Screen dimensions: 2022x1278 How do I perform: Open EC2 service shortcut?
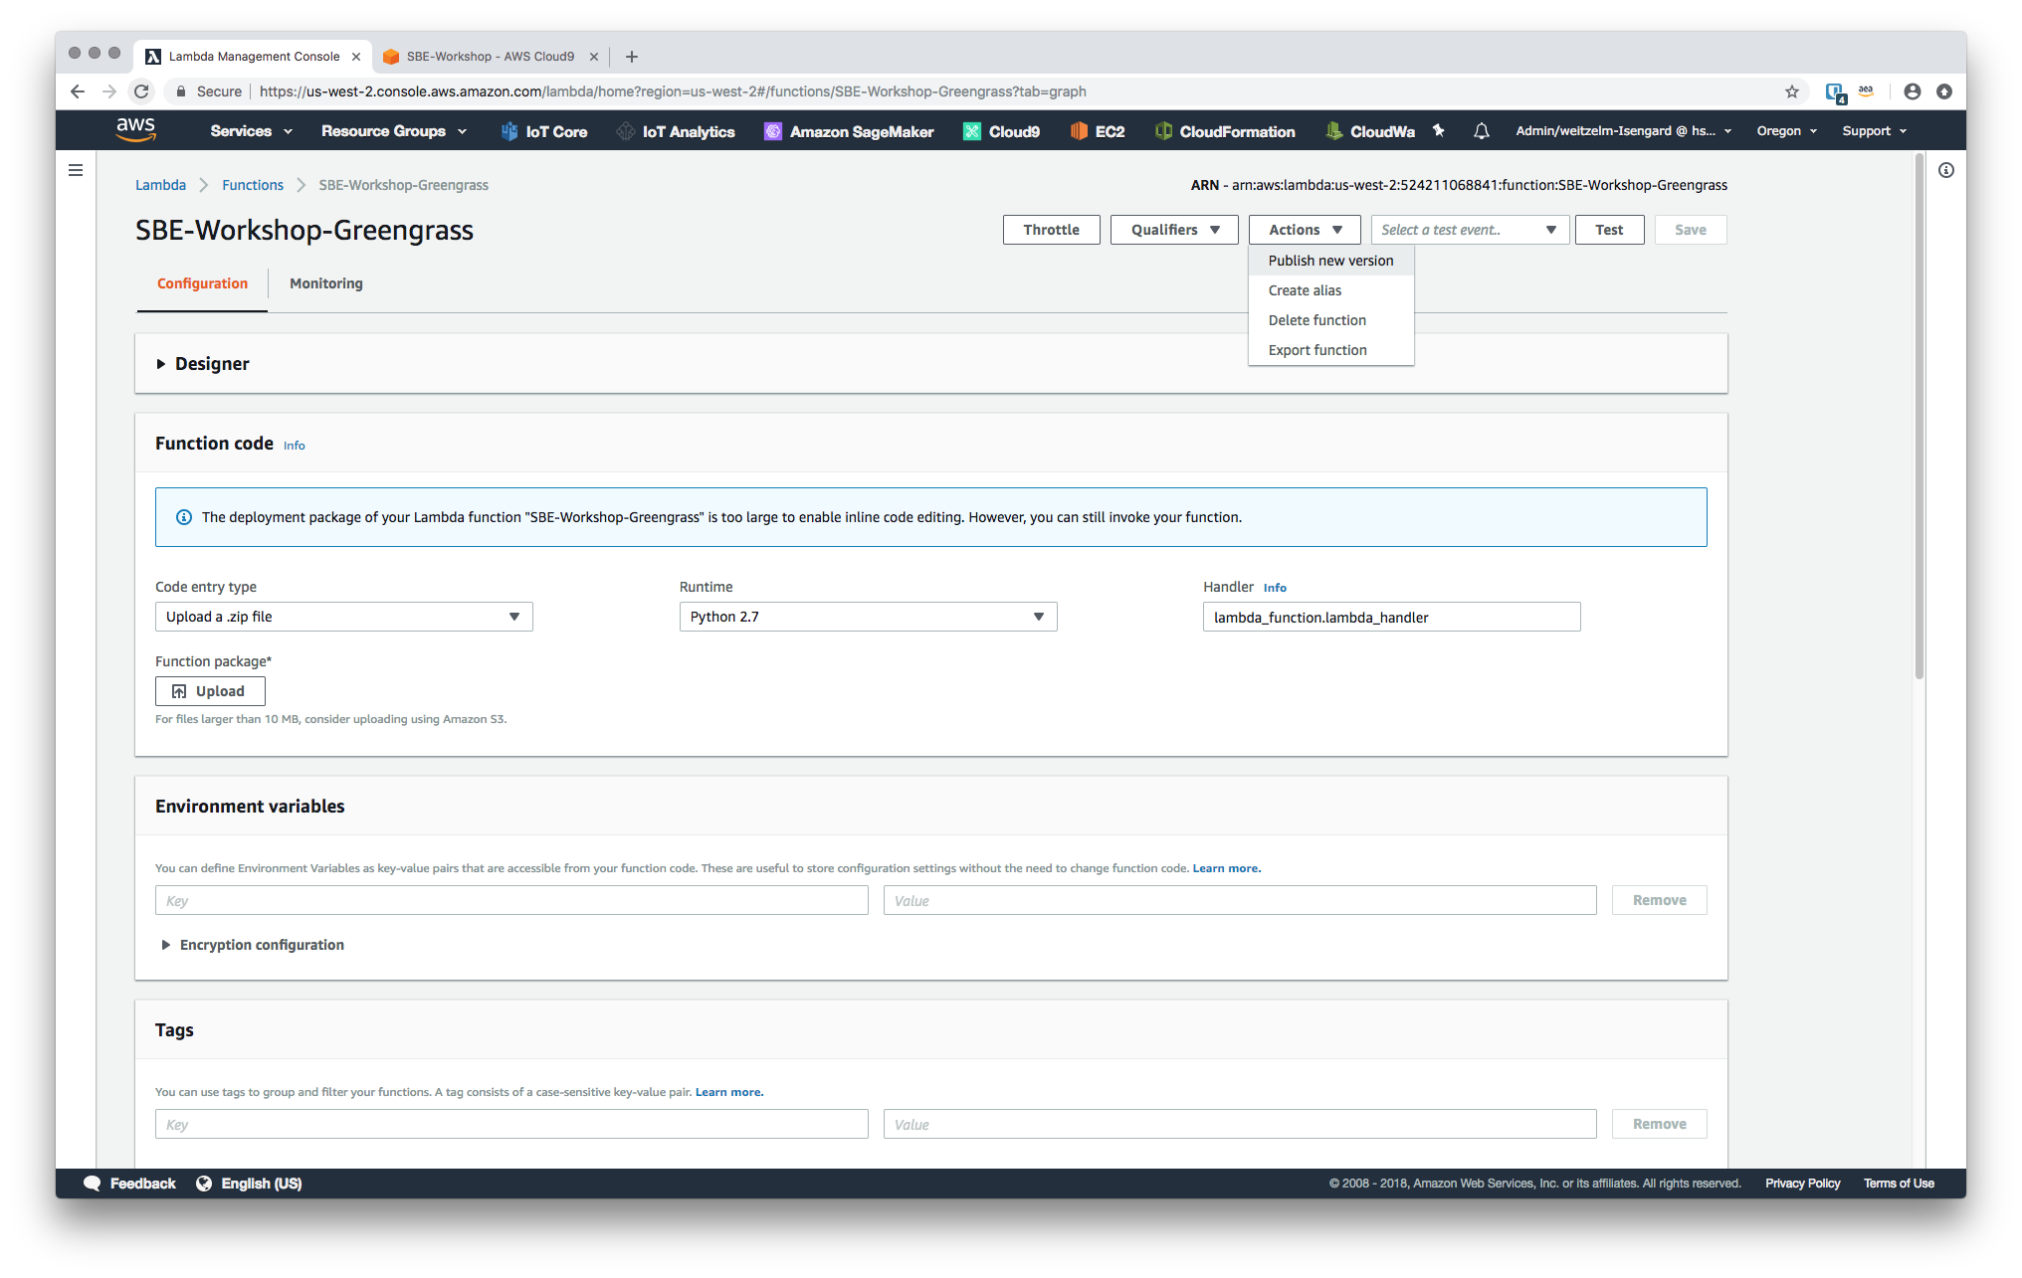point(1098,131)
